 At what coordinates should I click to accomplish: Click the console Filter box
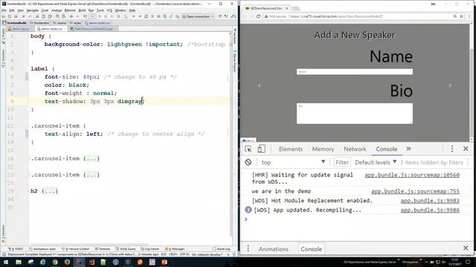[x=342, y=162]
